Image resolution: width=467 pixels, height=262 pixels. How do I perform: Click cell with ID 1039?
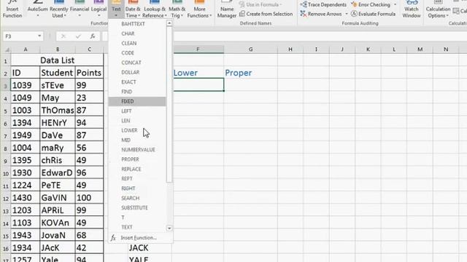click(x=25, y=85)
